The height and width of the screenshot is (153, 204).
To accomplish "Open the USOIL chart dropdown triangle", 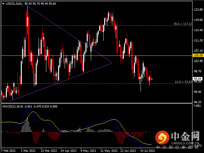I will [3, 4].
